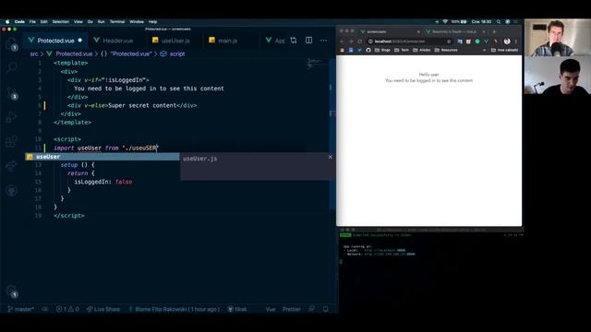
Task: Click the feedback icon in status bar
Action: [312, 309]
